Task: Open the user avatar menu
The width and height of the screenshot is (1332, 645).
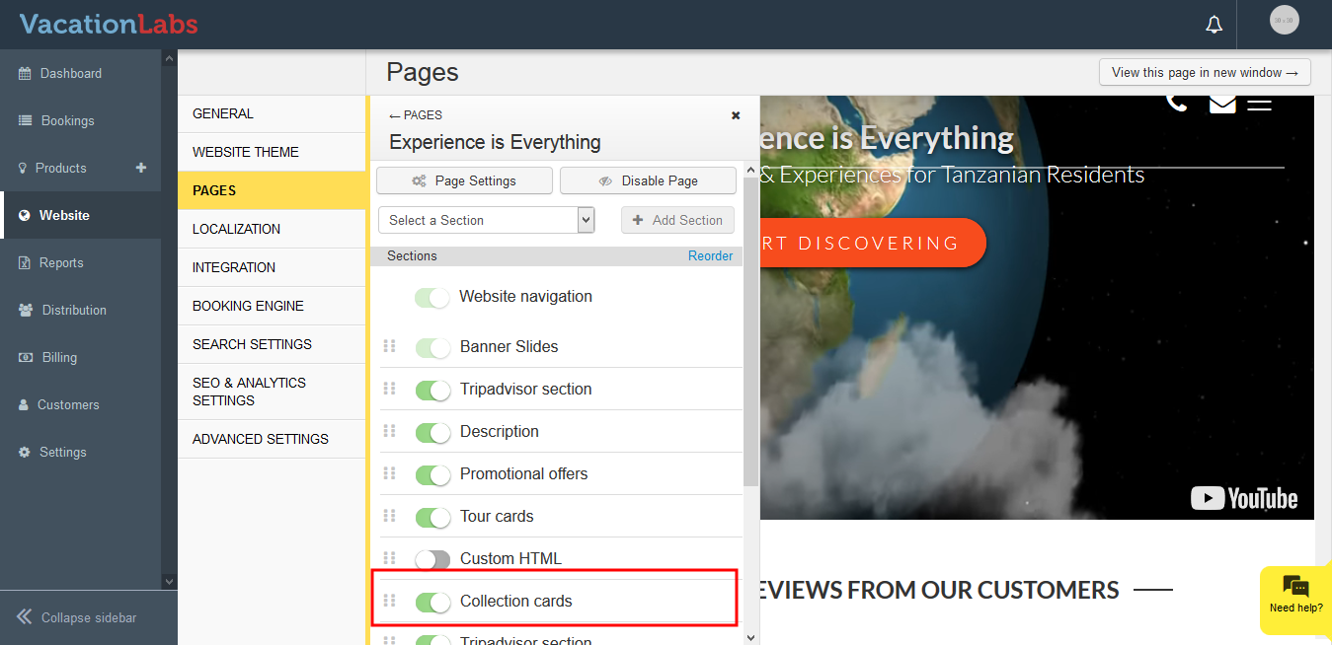Action: 1284,21
